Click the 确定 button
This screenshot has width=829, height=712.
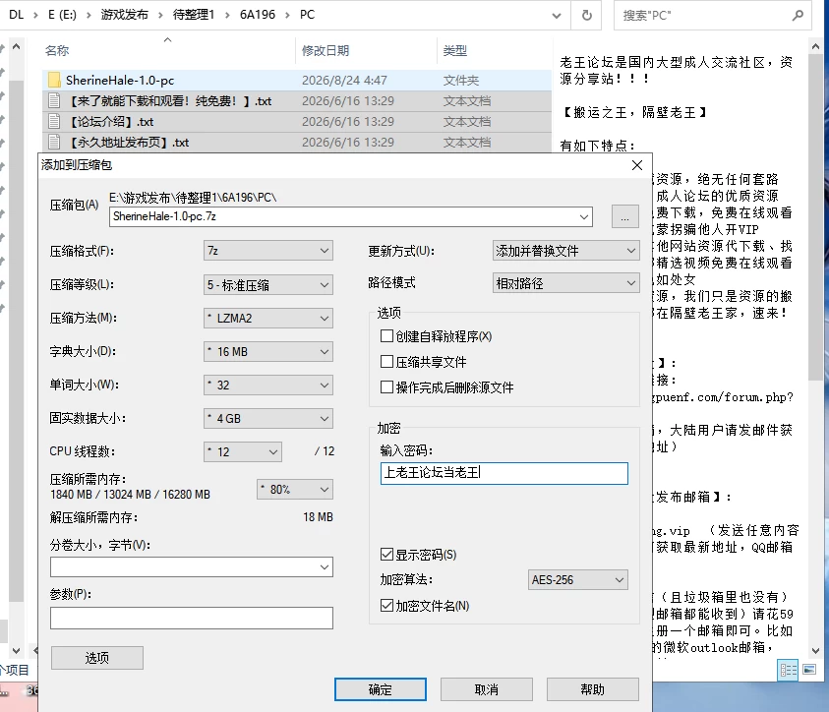[x=381, y=689]
